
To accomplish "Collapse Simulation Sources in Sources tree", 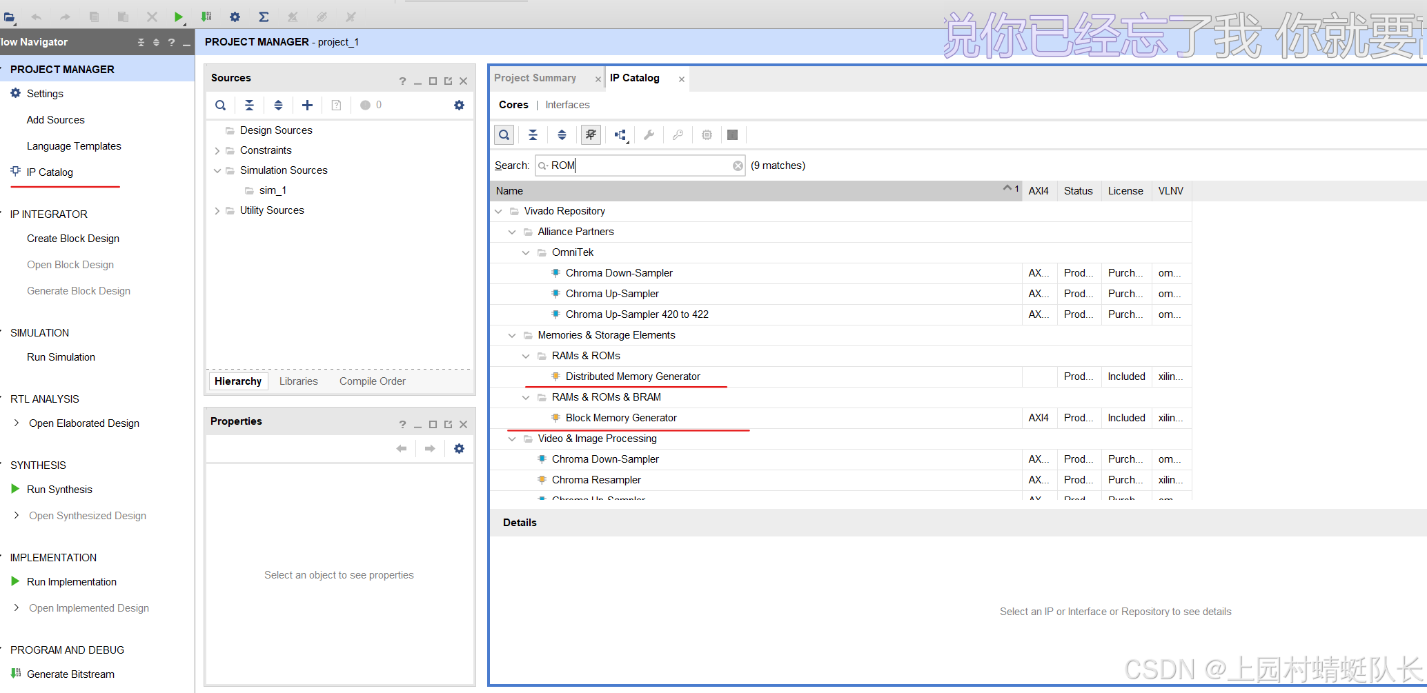I will (x=217, y=170).
